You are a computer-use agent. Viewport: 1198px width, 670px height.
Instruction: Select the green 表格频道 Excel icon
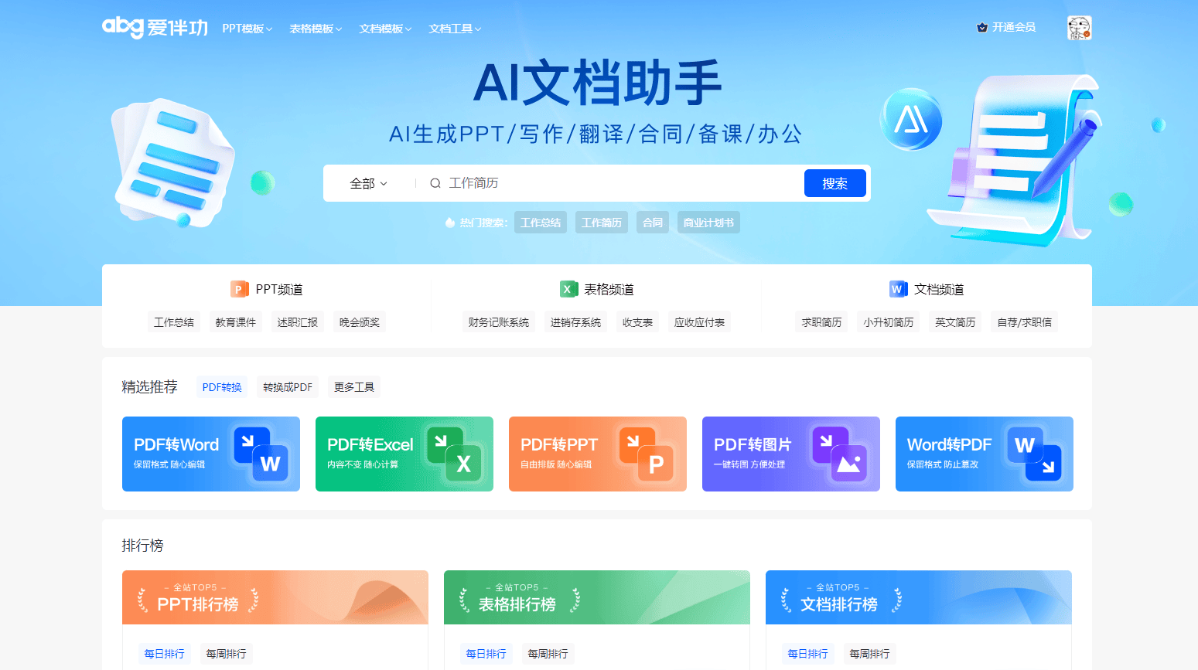568,289
